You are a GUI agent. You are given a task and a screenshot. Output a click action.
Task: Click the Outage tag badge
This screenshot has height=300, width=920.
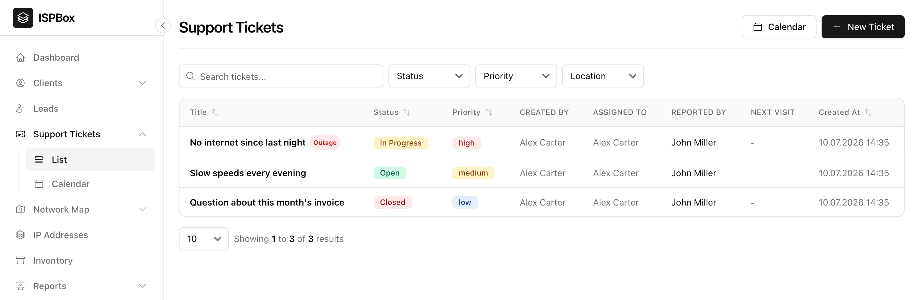[325, 143]
